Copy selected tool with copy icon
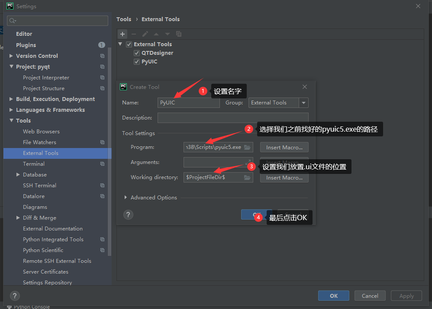This screenshot has width=432, height=309. pos(179,34)
